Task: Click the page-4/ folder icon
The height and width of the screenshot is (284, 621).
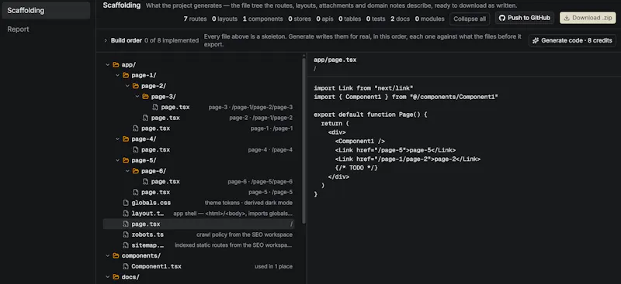Action: coord(126,139)
